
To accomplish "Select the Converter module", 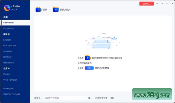I will click(x=15, y=23).
